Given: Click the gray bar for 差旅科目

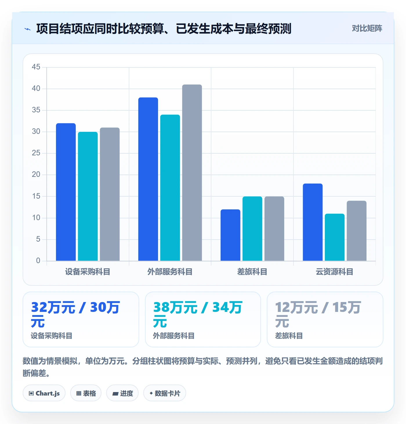Looking at the screenshot, I should [x=274, y=229].
